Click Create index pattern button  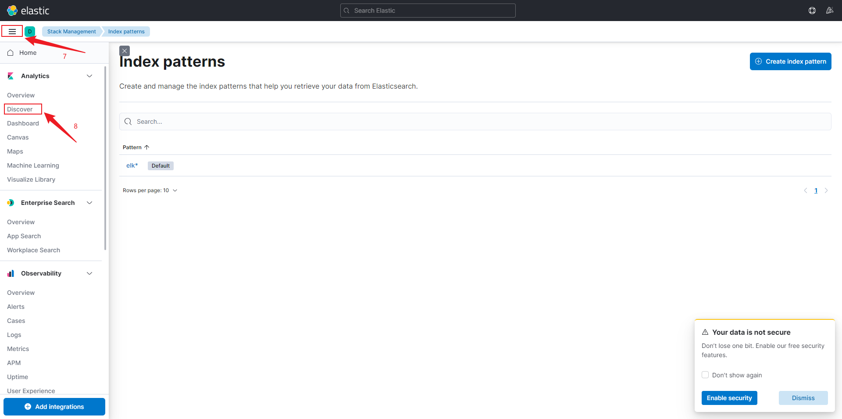[x=790, y=61]
